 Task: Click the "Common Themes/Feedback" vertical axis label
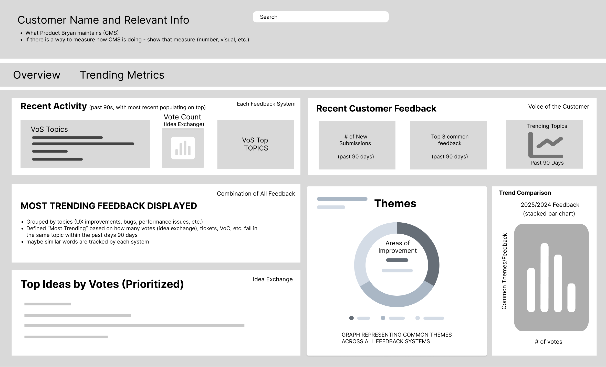pyautogui.click(x=504, y=271)
